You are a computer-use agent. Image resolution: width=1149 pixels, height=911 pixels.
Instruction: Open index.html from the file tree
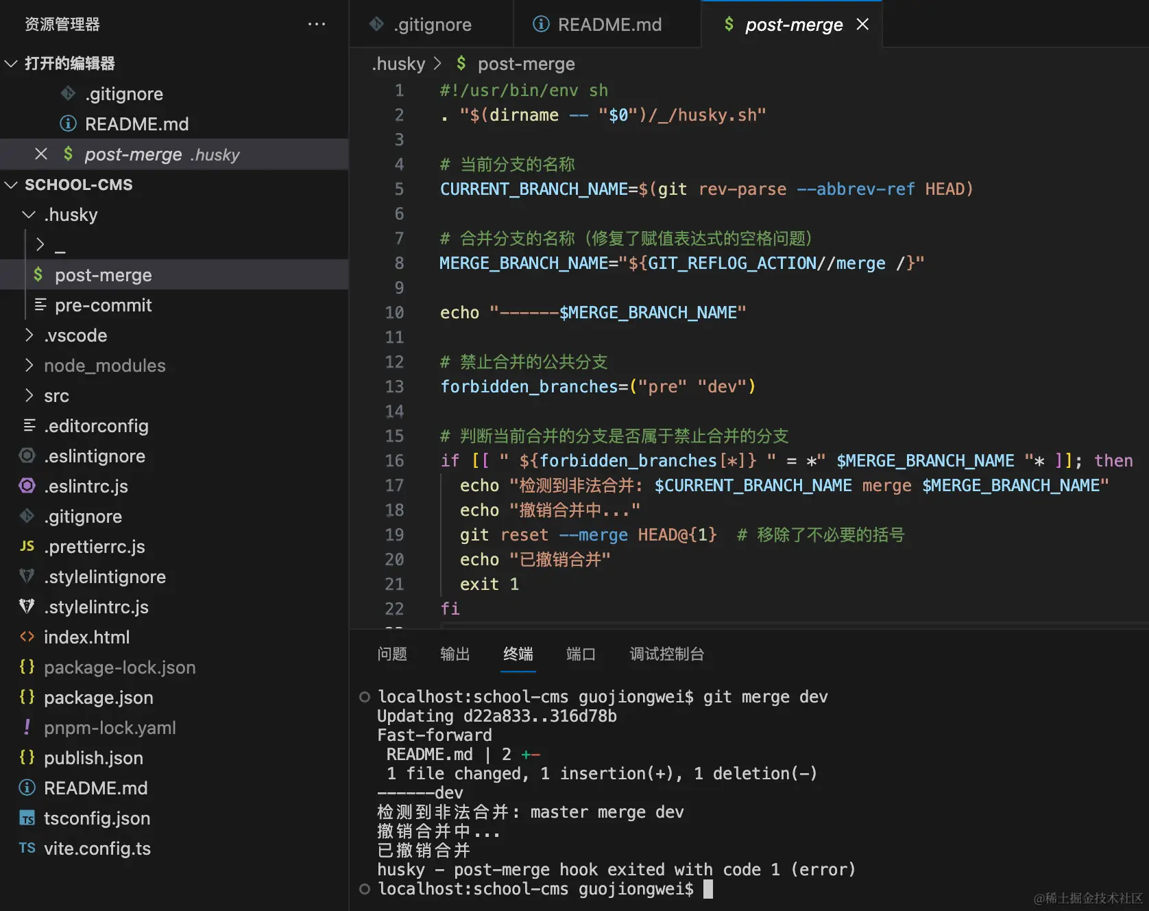tap(174, 637)
